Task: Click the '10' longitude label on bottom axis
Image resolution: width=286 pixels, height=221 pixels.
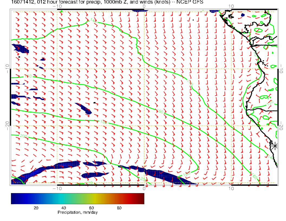Action: [231, 188]
